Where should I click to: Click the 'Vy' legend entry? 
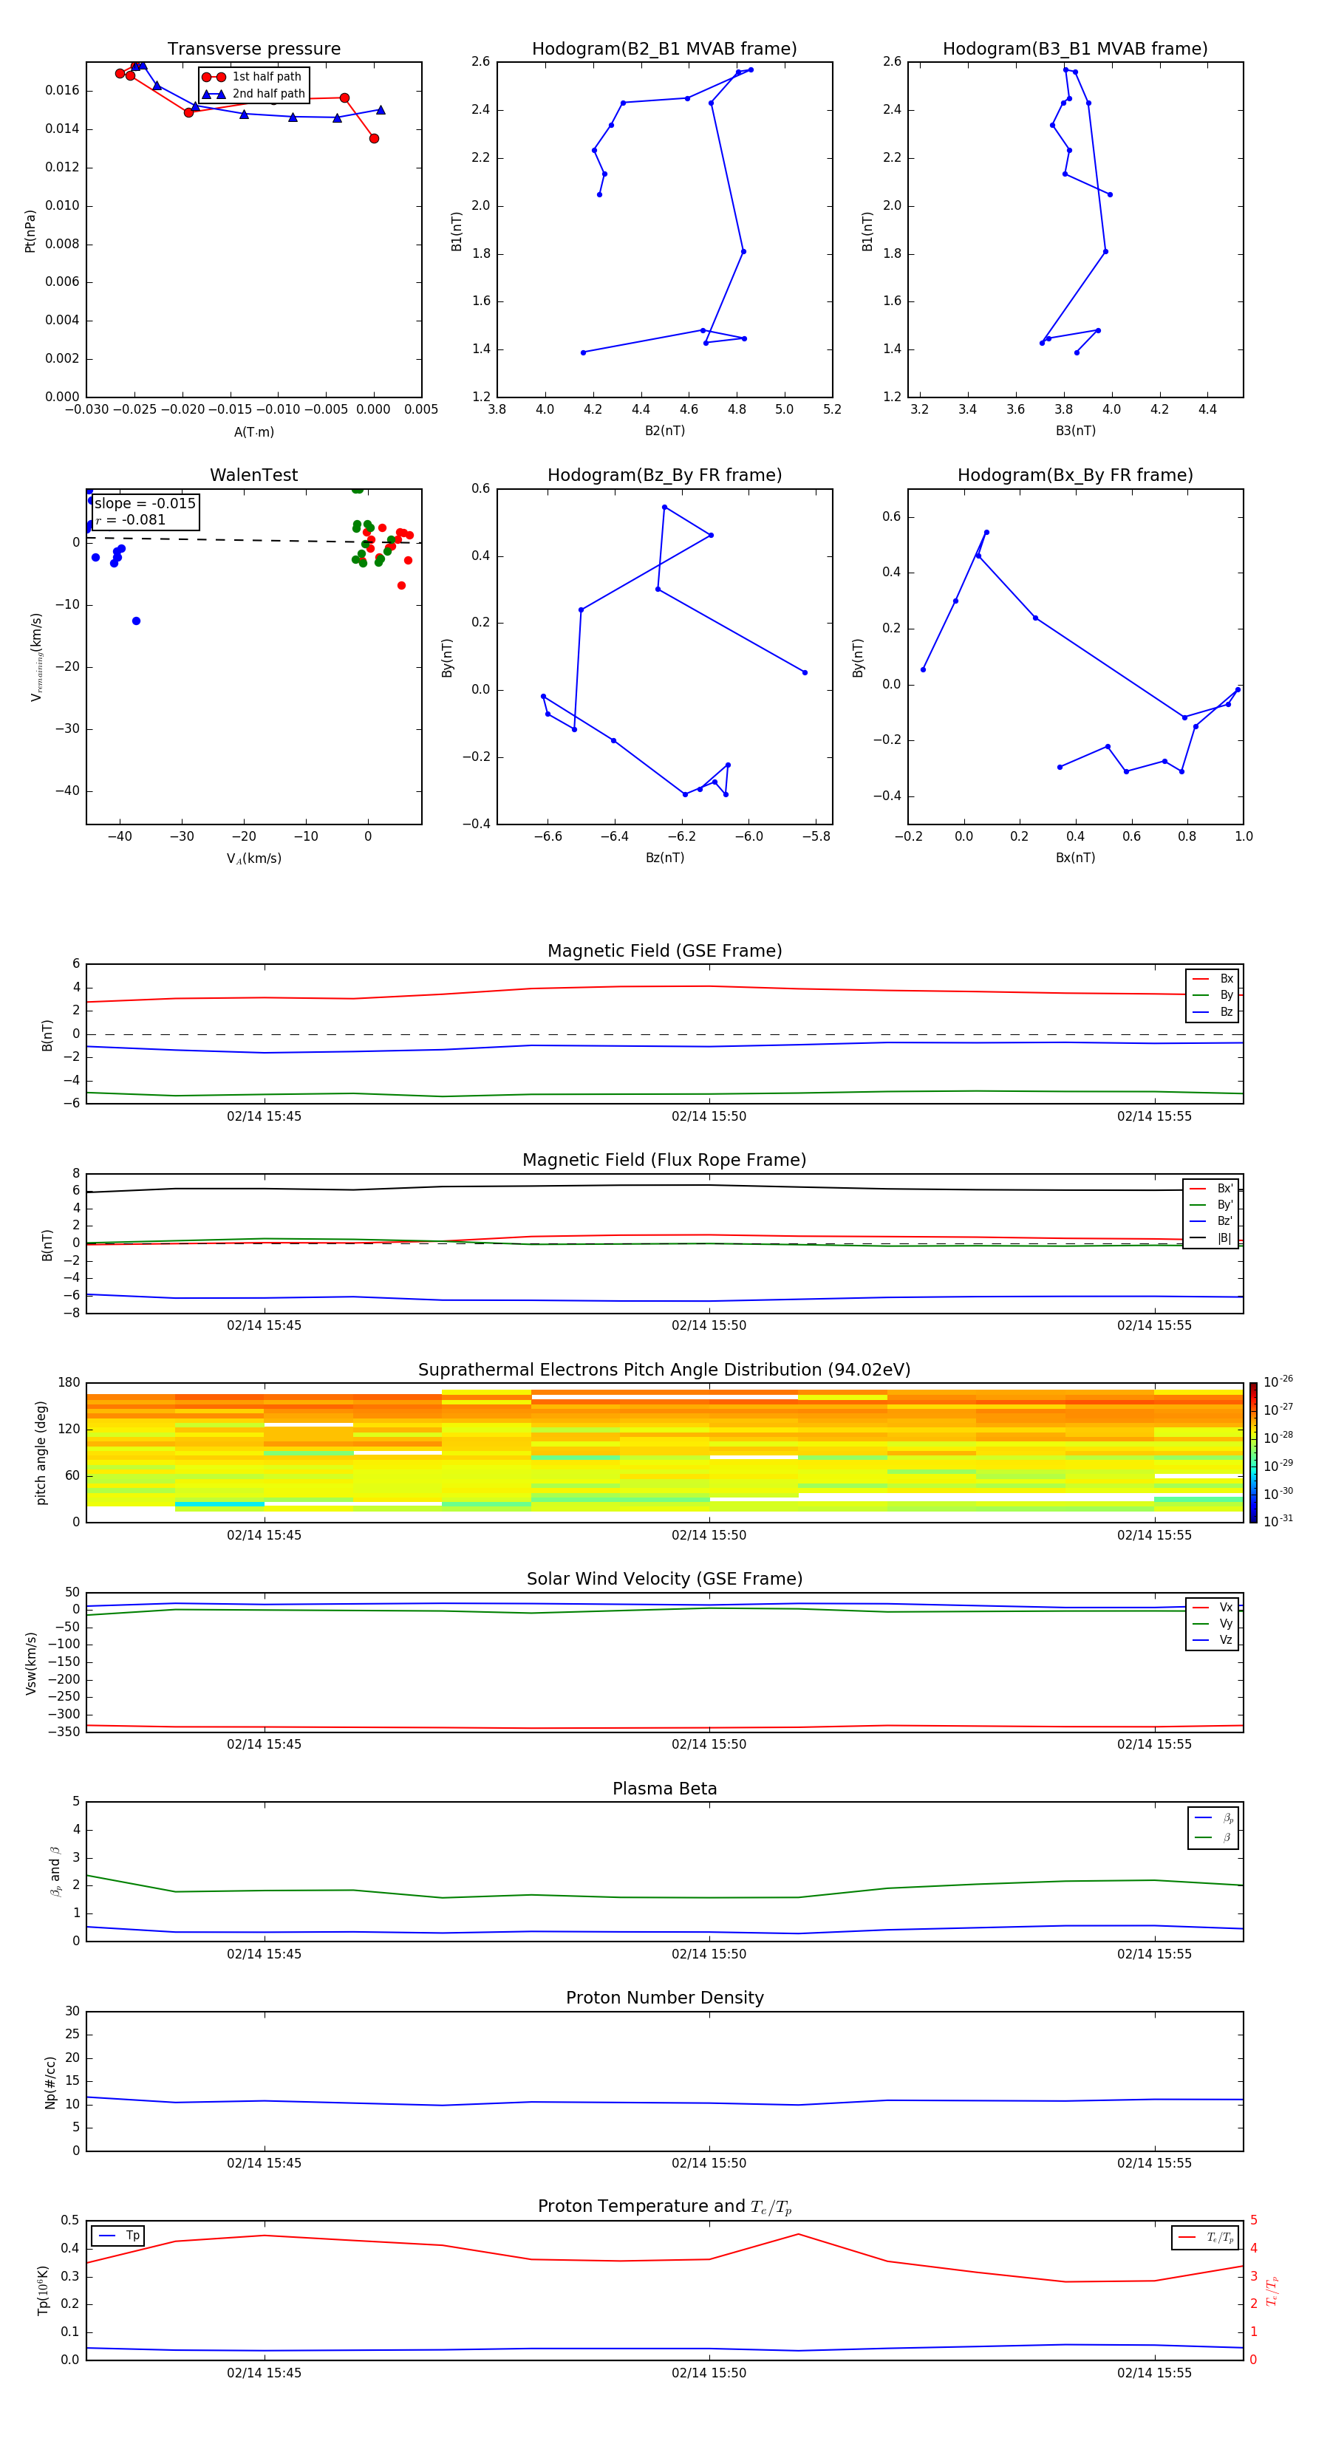(x=1213, y=1624)
